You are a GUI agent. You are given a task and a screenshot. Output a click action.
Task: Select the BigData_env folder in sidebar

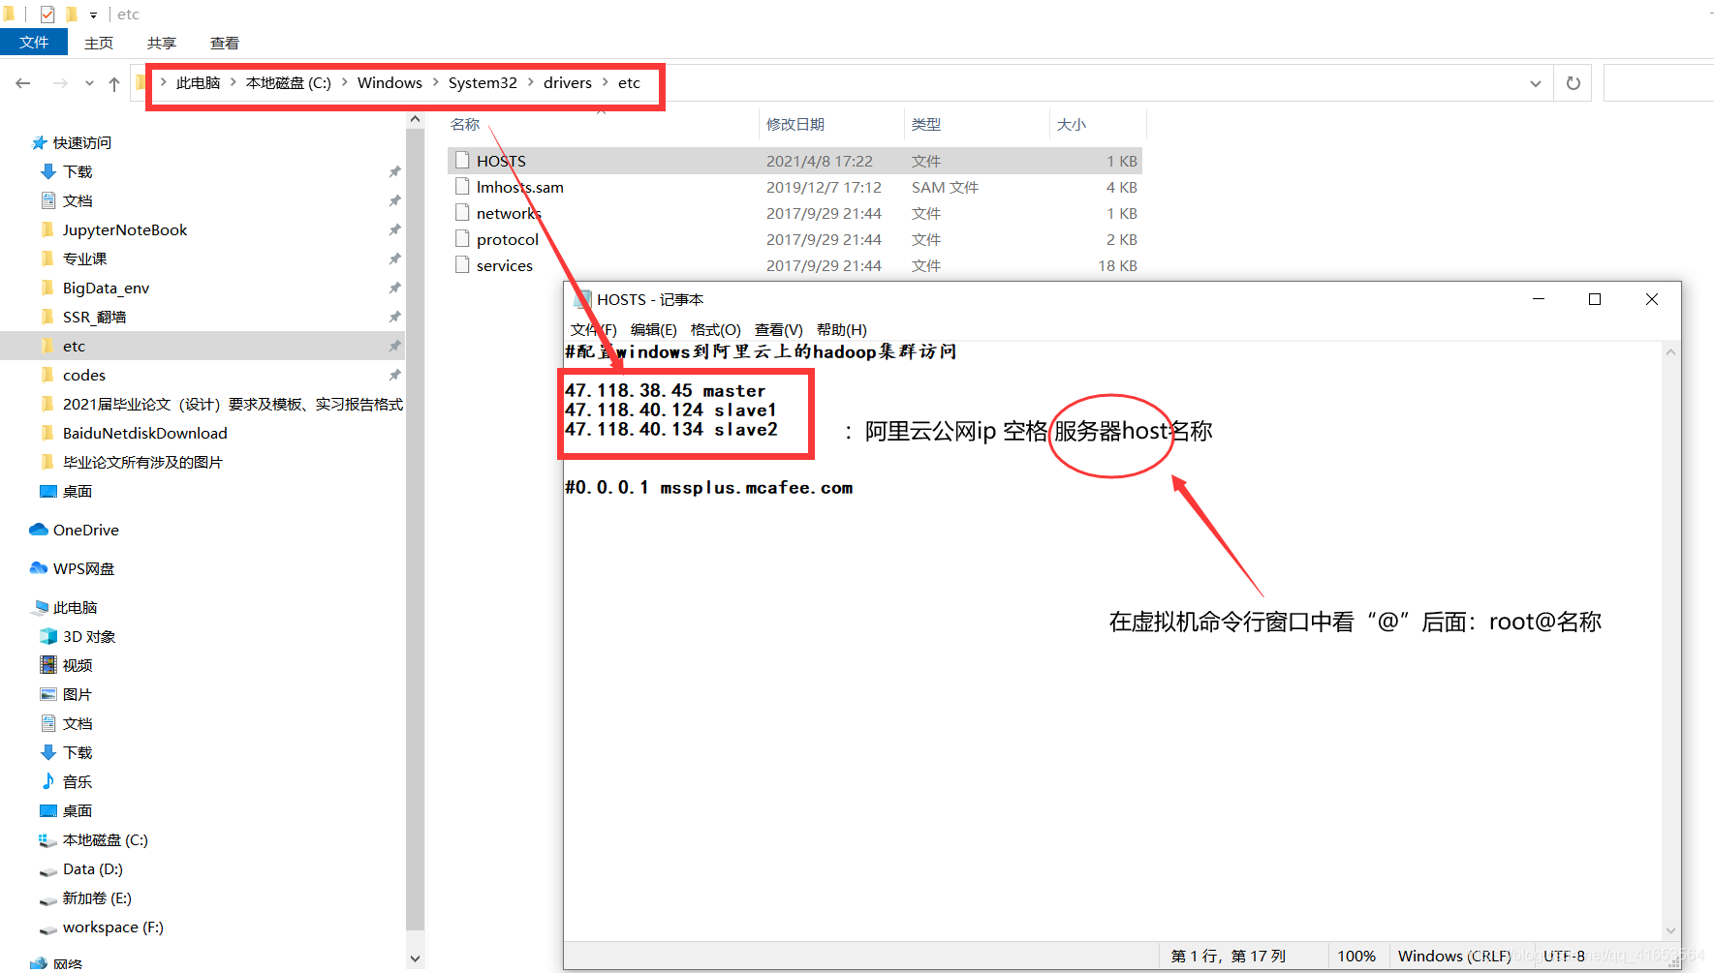coord(203,288)
